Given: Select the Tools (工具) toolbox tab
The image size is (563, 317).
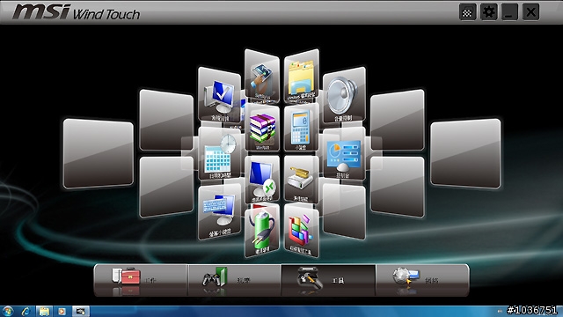Looking at the screenshot, I should tap(328, 280).
